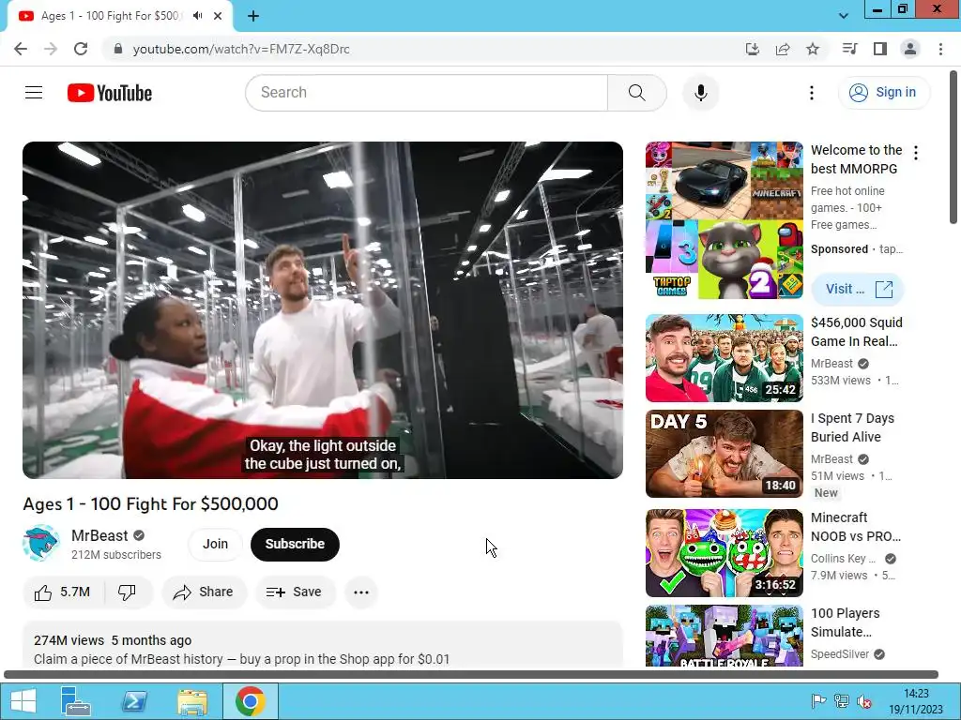This screenshot has width=961, height=720.
Task: Install app icon in address bar
Action: (x=753, y=49)
